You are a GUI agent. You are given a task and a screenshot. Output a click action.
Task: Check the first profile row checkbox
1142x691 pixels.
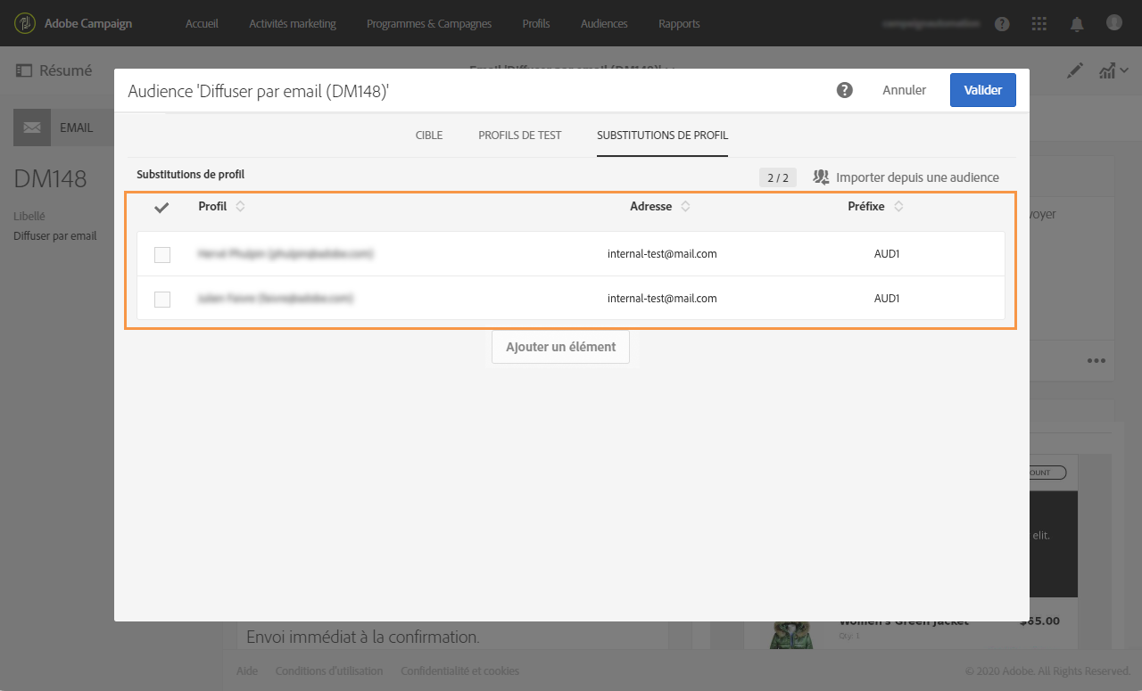(x=162, y=255)
